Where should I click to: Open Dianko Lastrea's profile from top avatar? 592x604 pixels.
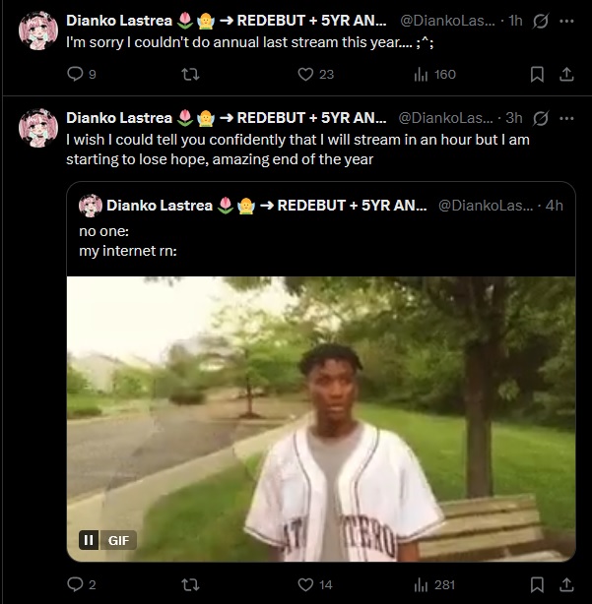(38, 30)
